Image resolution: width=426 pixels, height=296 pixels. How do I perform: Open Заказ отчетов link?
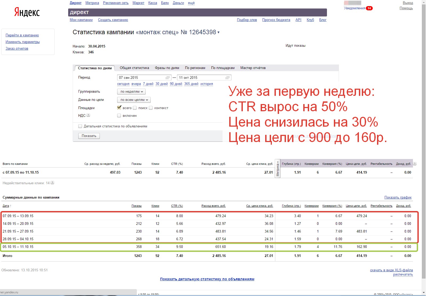coord(17,49)
